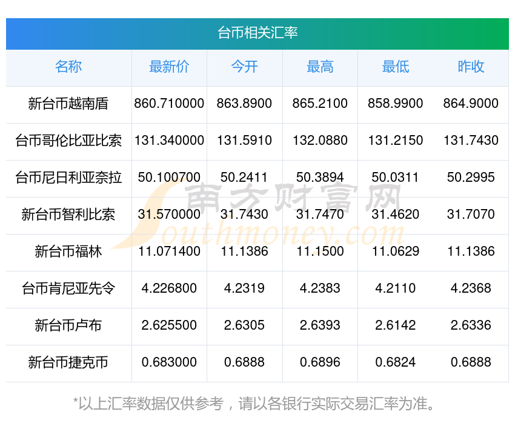Select the 最新价 column header

pyautogui.click(x=169, y=67)
